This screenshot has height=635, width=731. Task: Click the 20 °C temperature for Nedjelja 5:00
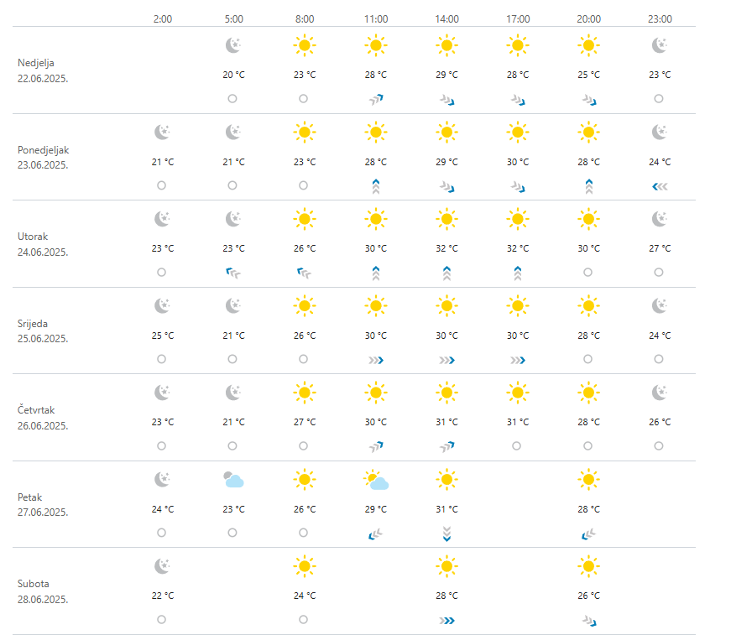[x=233, y=75]
